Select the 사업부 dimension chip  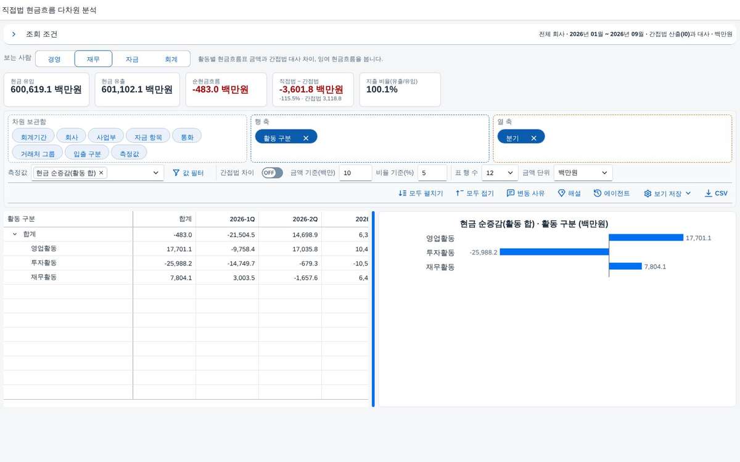[x=106, y=136]
